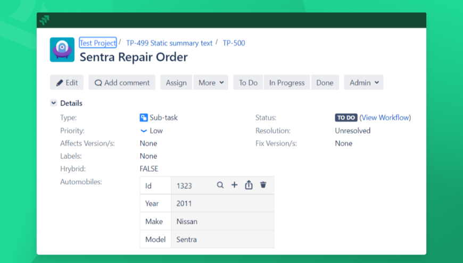The image size is (463, 263).
Task: Open the Test Project breadcrumb link
Action: point(98,43)
